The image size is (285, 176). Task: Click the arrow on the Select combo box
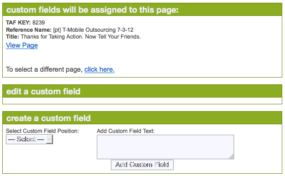pyautogui.click(x=50, y=139)
